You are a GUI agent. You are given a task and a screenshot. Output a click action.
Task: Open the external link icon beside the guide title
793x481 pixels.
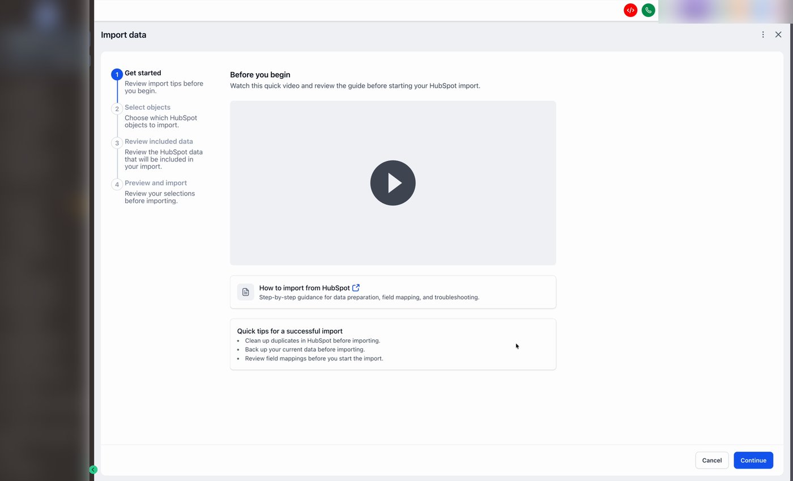(356, 287)
